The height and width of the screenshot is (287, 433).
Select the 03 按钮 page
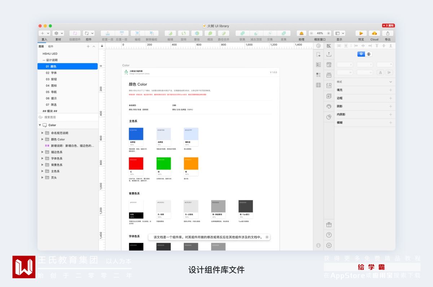pos(67,79)
